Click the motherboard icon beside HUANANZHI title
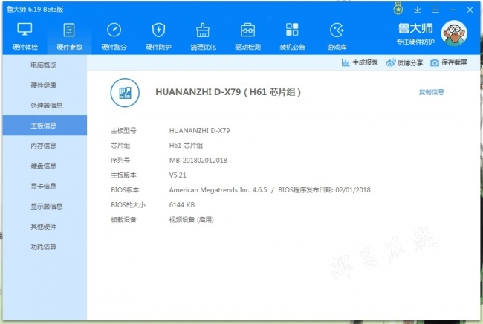 point(125,92)
